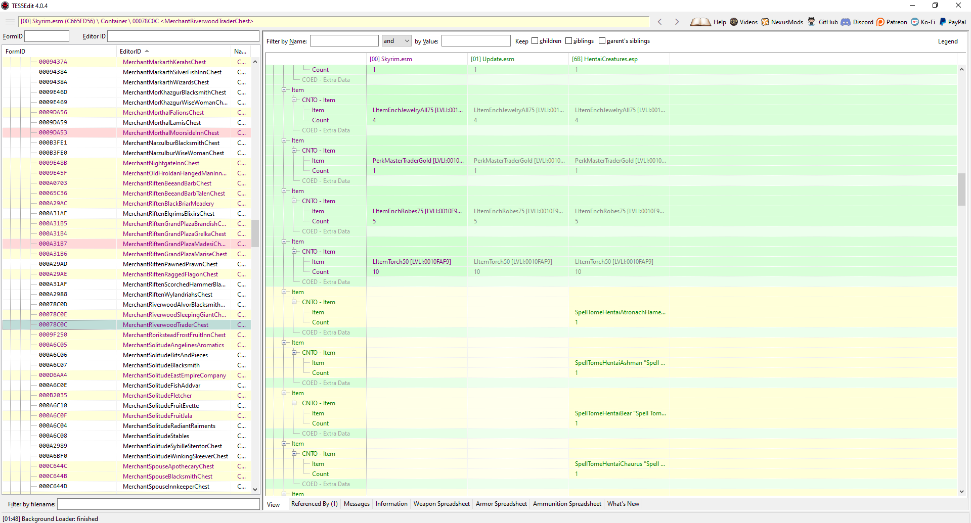The height and width of the screenshot is (523, 971).
Task: Collapse the CNTO - Item node above LItemEnchJewelryAll75
Action: [294, 100]
